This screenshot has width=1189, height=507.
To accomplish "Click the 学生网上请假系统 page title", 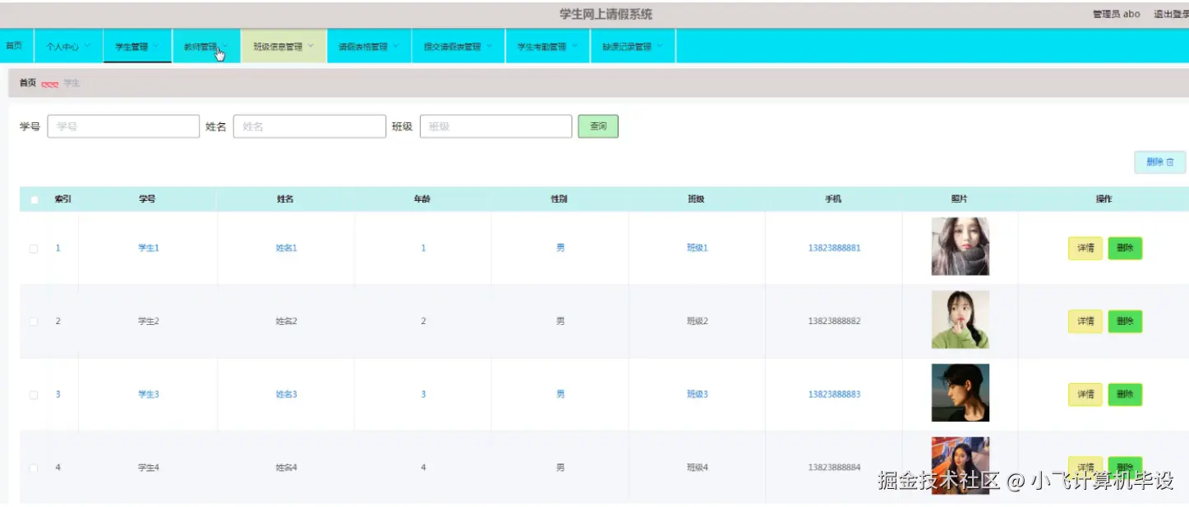I will coord(606,14).
